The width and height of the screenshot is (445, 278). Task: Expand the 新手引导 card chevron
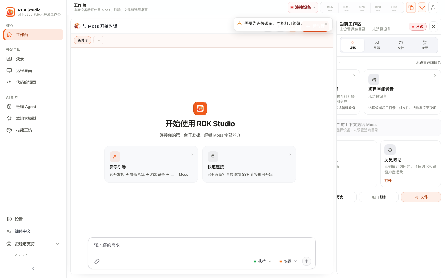[192, 154]
